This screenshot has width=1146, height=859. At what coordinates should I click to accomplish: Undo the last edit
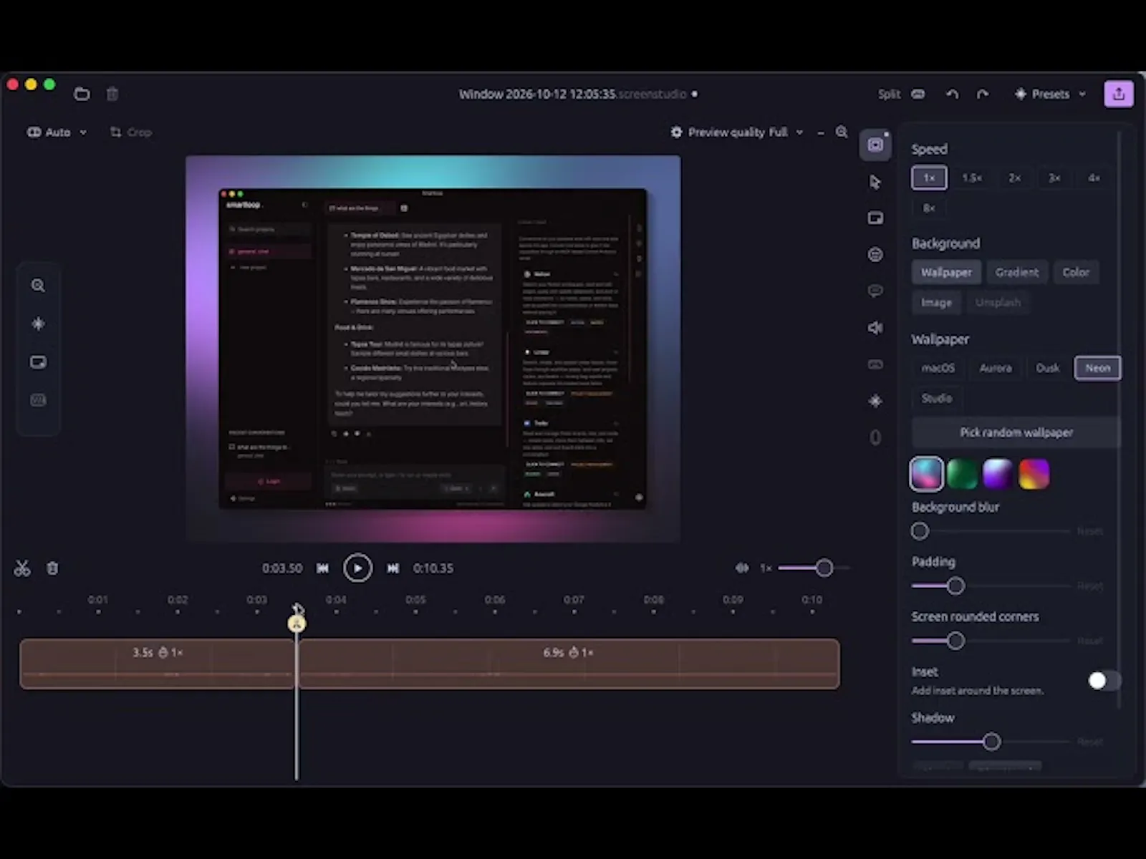952,94
